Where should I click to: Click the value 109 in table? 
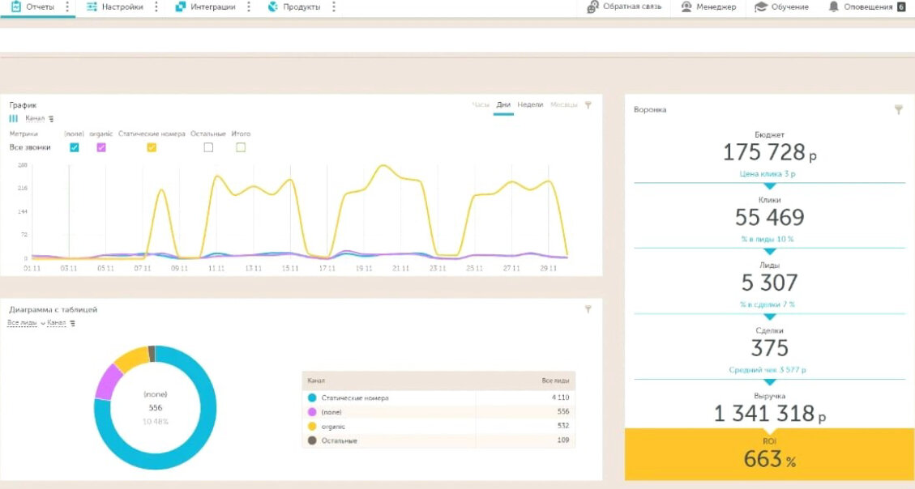click(x=563, y=440)
